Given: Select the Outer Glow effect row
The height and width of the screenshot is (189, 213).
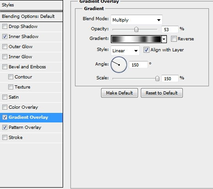Looking at the screenshot, I should click(x=31, y=47).
